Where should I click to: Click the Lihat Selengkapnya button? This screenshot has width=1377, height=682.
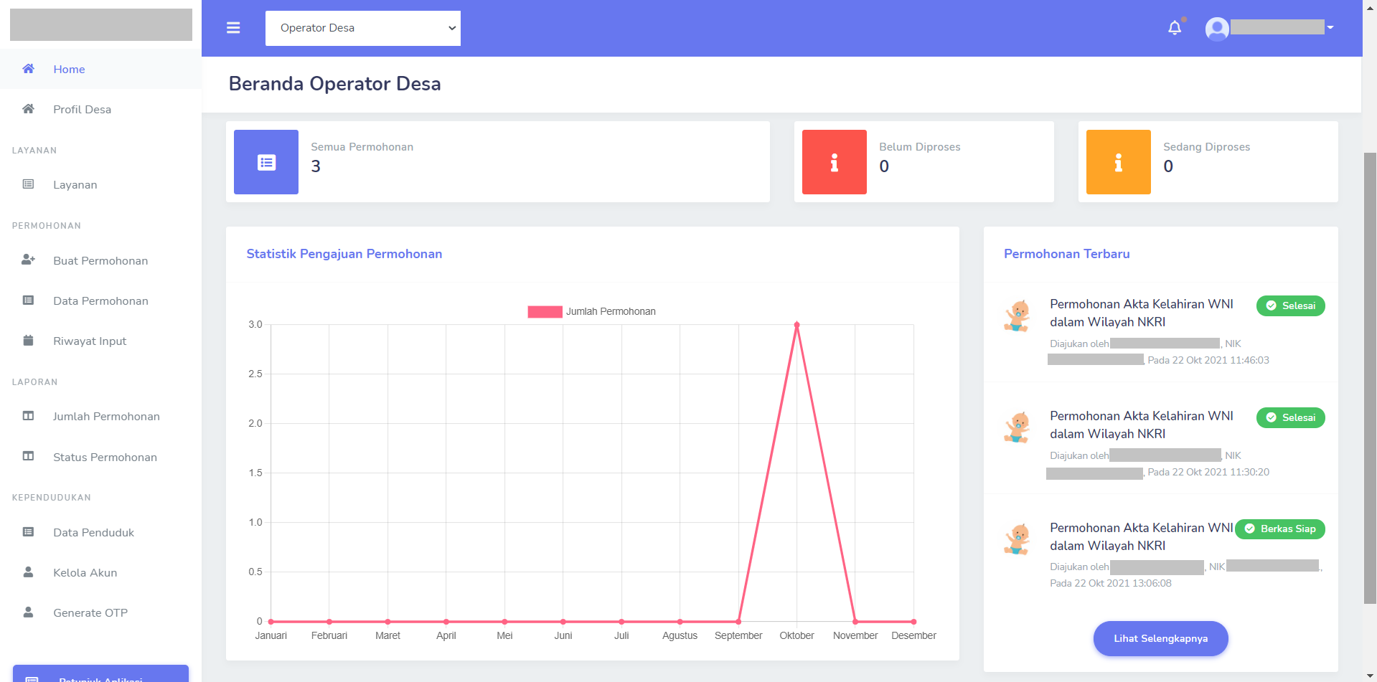[1160, 638]
